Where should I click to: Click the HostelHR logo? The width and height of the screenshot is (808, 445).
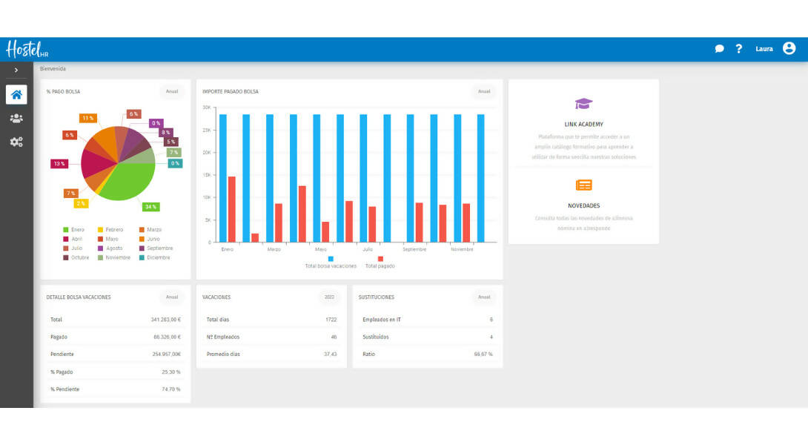click(26, 49)
